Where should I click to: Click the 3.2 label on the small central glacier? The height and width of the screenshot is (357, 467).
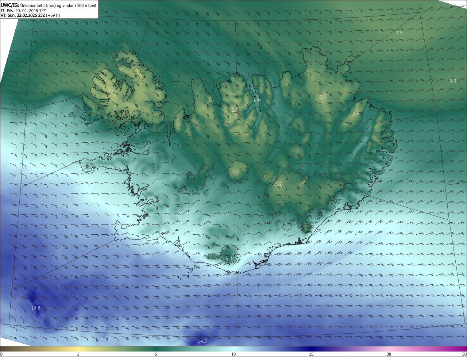pyautogui.click(x=235, y=172)
